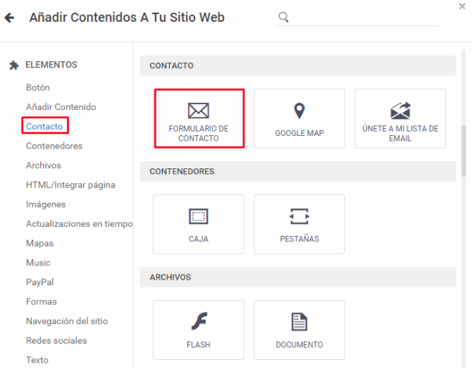The image size is (472, 388).
Task: Insert the Documento file element
Action: pyautogui.click(x=299, y=330)
